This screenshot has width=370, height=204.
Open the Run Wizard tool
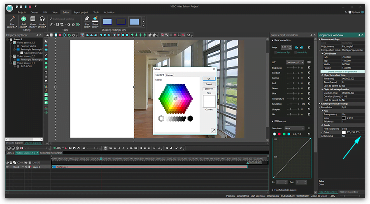tap(12, 22)
